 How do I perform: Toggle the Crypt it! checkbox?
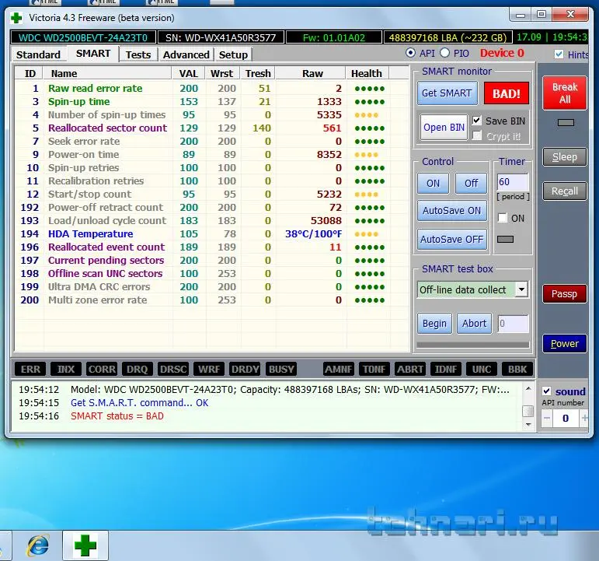click(x=476, y=136)
